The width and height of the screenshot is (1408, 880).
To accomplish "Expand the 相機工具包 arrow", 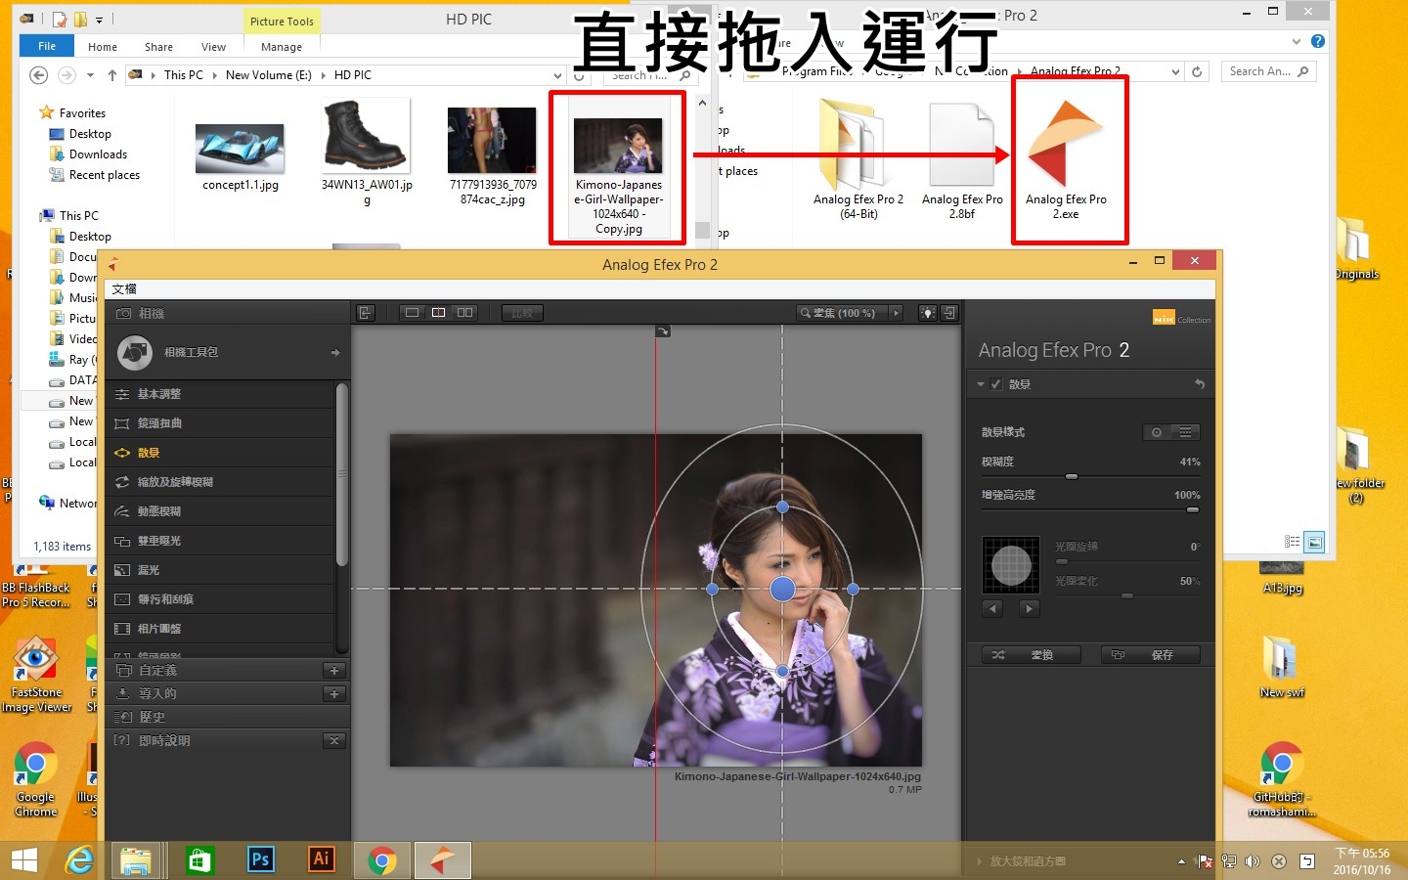I will 335,353.
